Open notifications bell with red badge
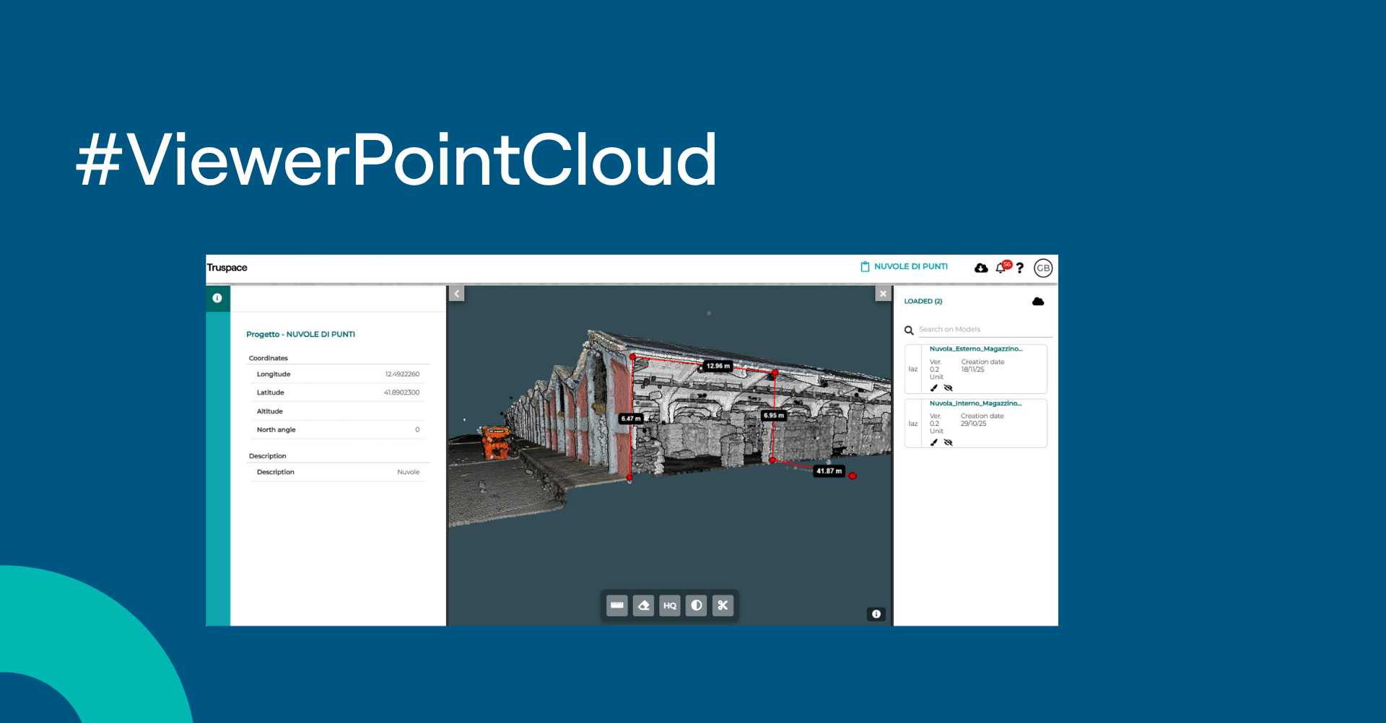The image size is (1386, 723). [1002, 267]
